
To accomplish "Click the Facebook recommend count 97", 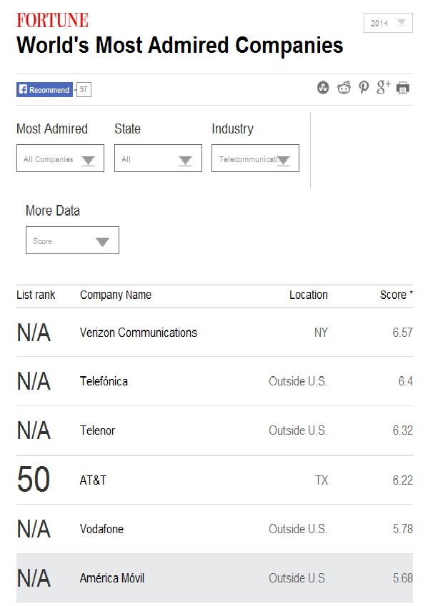I will point(84,90).
